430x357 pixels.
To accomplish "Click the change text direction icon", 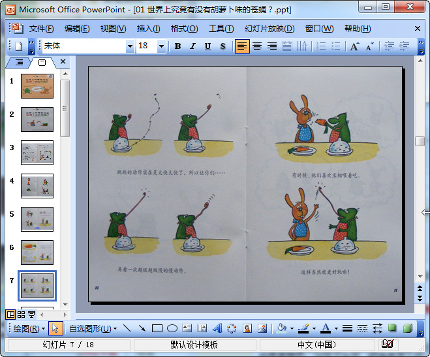I will [301, 46].
